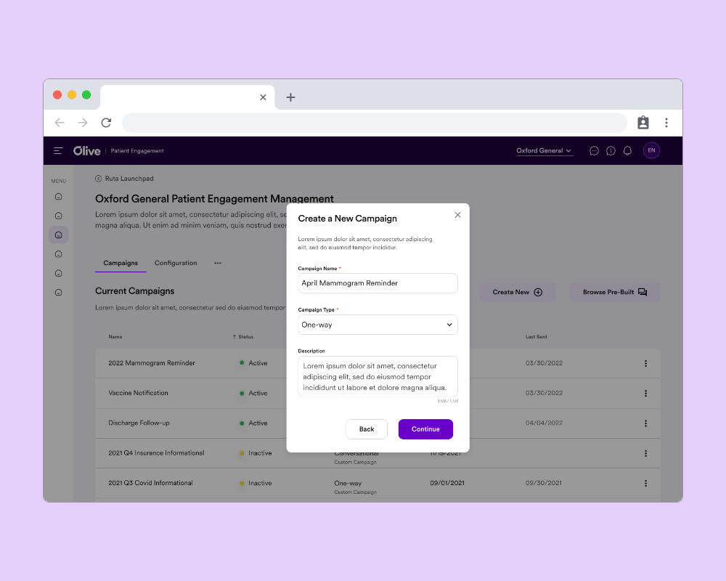The height and width of the screenshot is (581, 726).
Task: Reload the page with browser refresh icon
Action: point(106,123)
